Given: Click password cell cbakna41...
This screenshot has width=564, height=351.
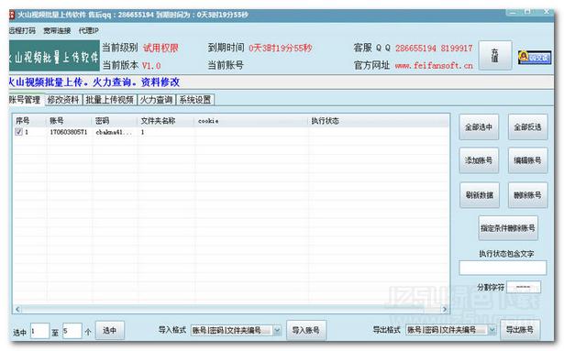Looking at the screenshot, I should tap(114, 132).
